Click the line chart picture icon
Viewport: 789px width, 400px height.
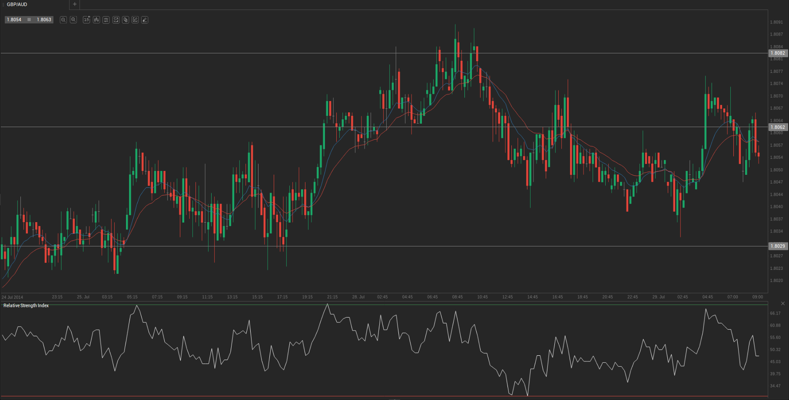[x=116, y=20]
